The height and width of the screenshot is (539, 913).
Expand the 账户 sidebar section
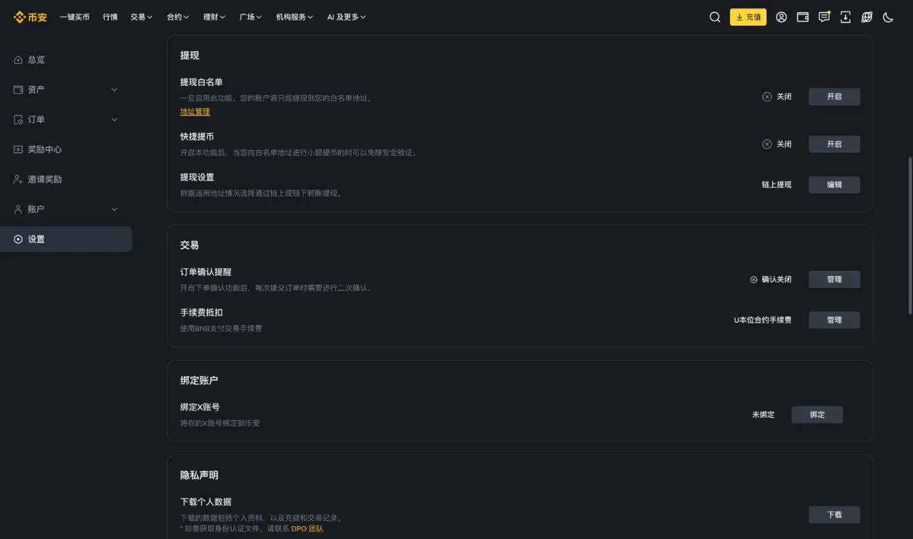(66, 209)
